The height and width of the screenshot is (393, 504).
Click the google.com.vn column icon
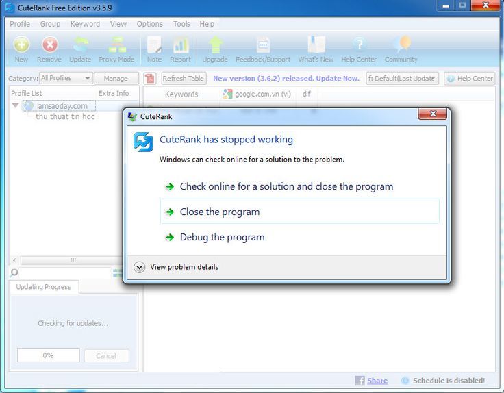227,94
